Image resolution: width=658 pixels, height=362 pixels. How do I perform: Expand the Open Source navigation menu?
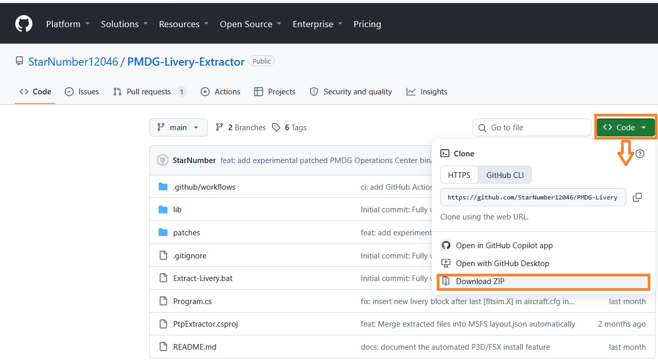click(x=250, y=24)
